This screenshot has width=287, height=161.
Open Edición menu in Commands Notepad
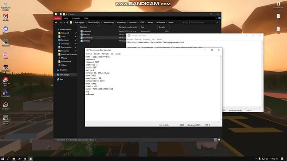pyautogui.click(x=97, y=54)
